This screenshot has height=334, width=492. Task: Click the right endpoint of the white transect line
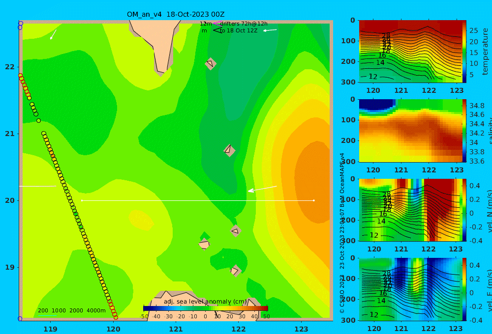point(314,200)
